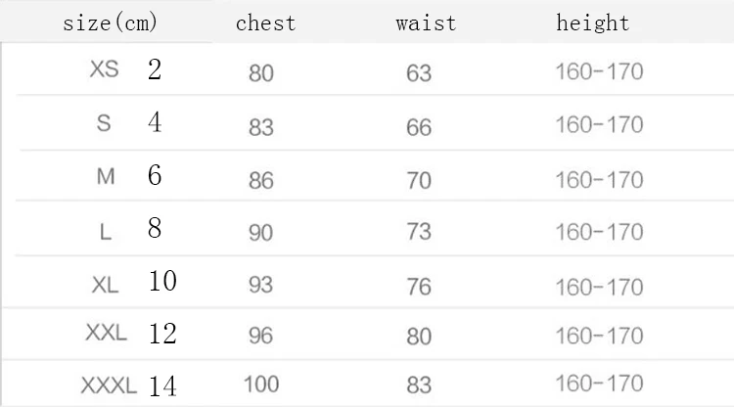
Task: Click the "waist" column header
Action: click(x=426, y=23)
